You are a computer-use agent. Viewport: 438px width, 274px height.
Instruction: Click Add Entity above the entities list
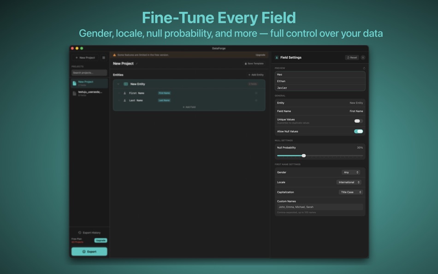coord(256,74)
